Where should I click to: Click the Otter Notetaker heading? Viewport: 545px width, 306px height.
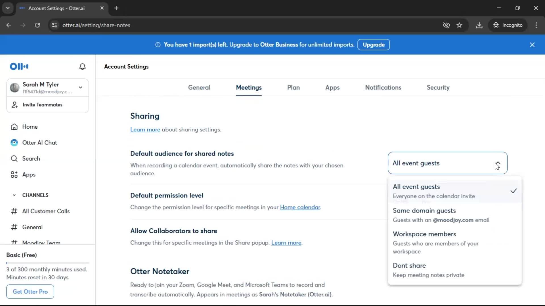160,271
